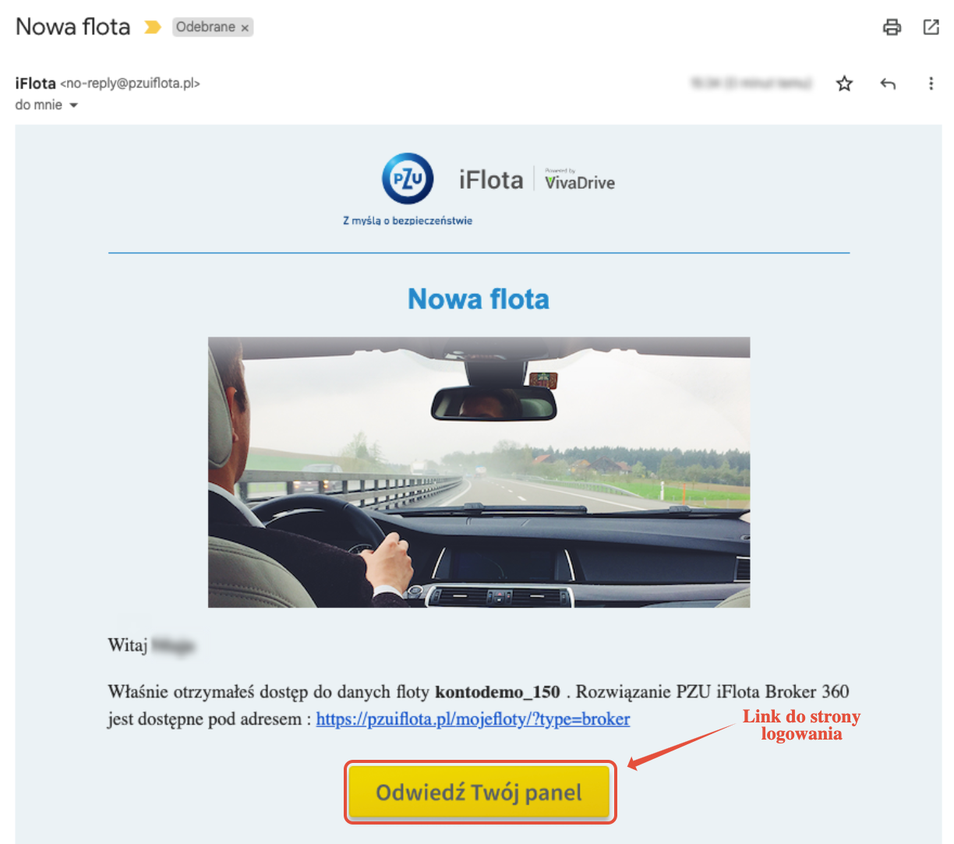Click the email subject 'Nowa flota'
Viewport: 954px width, 844px height.
(x=73, y=26)
